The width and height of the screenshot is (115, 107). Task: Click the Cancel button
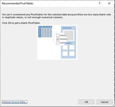(104, 102)
